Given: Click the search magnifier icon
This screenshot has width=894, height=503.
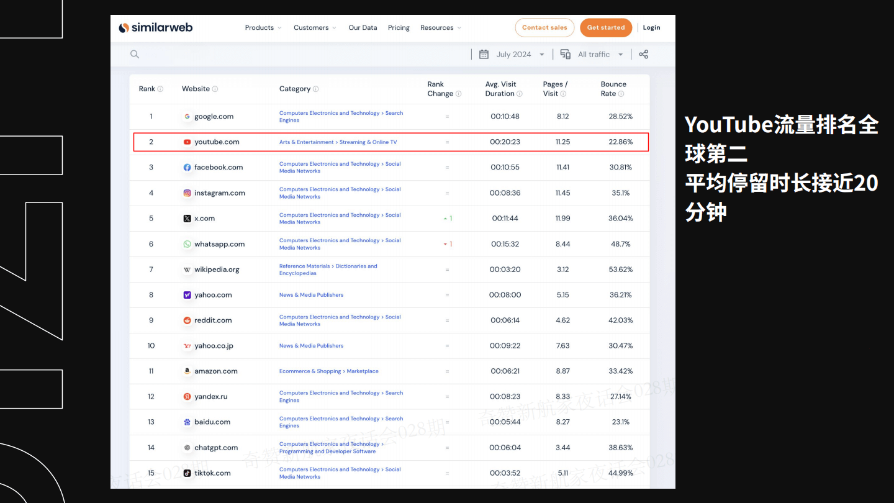Looking at the screenshot, I should 135,54.
